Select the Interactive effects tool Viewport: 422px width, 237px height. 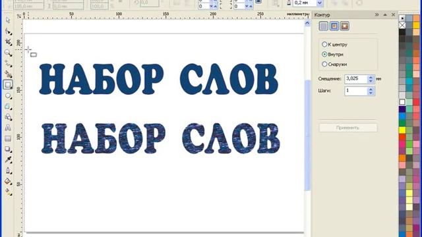click(8, 149)
